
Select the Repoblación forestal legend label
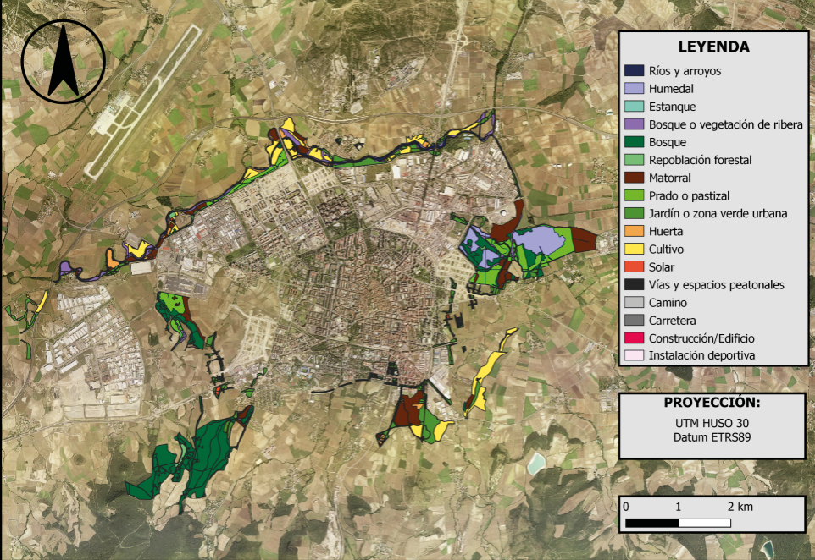pos(700,160)
